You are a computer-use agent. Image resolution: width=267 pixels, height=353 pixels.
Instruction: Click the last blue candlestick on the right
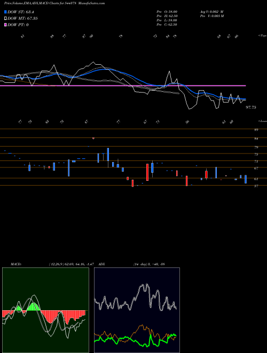pos(246,179)
